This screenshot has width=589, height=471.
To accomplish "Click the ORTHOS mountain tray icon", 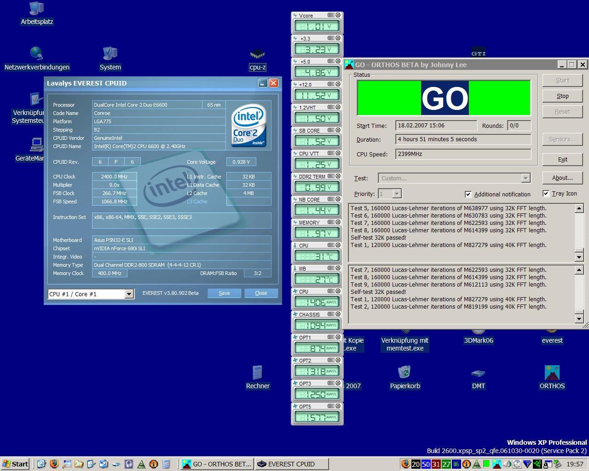I will (497, 464).
